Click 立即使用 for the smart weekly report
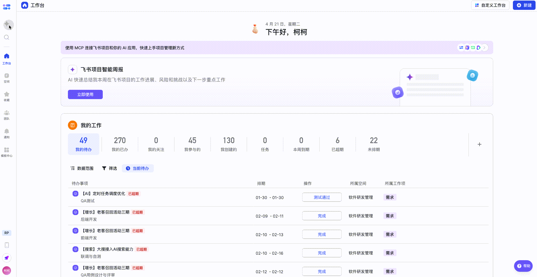The height and width of the screenshot is (277, 537). pos(85,94)
